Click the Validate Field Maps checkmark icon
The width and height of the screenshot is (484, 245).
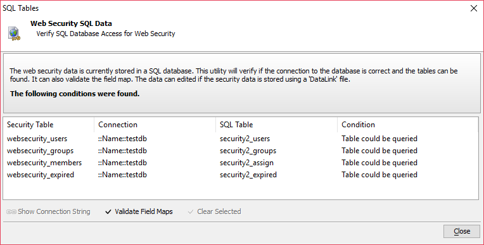[x=108, y=211]
